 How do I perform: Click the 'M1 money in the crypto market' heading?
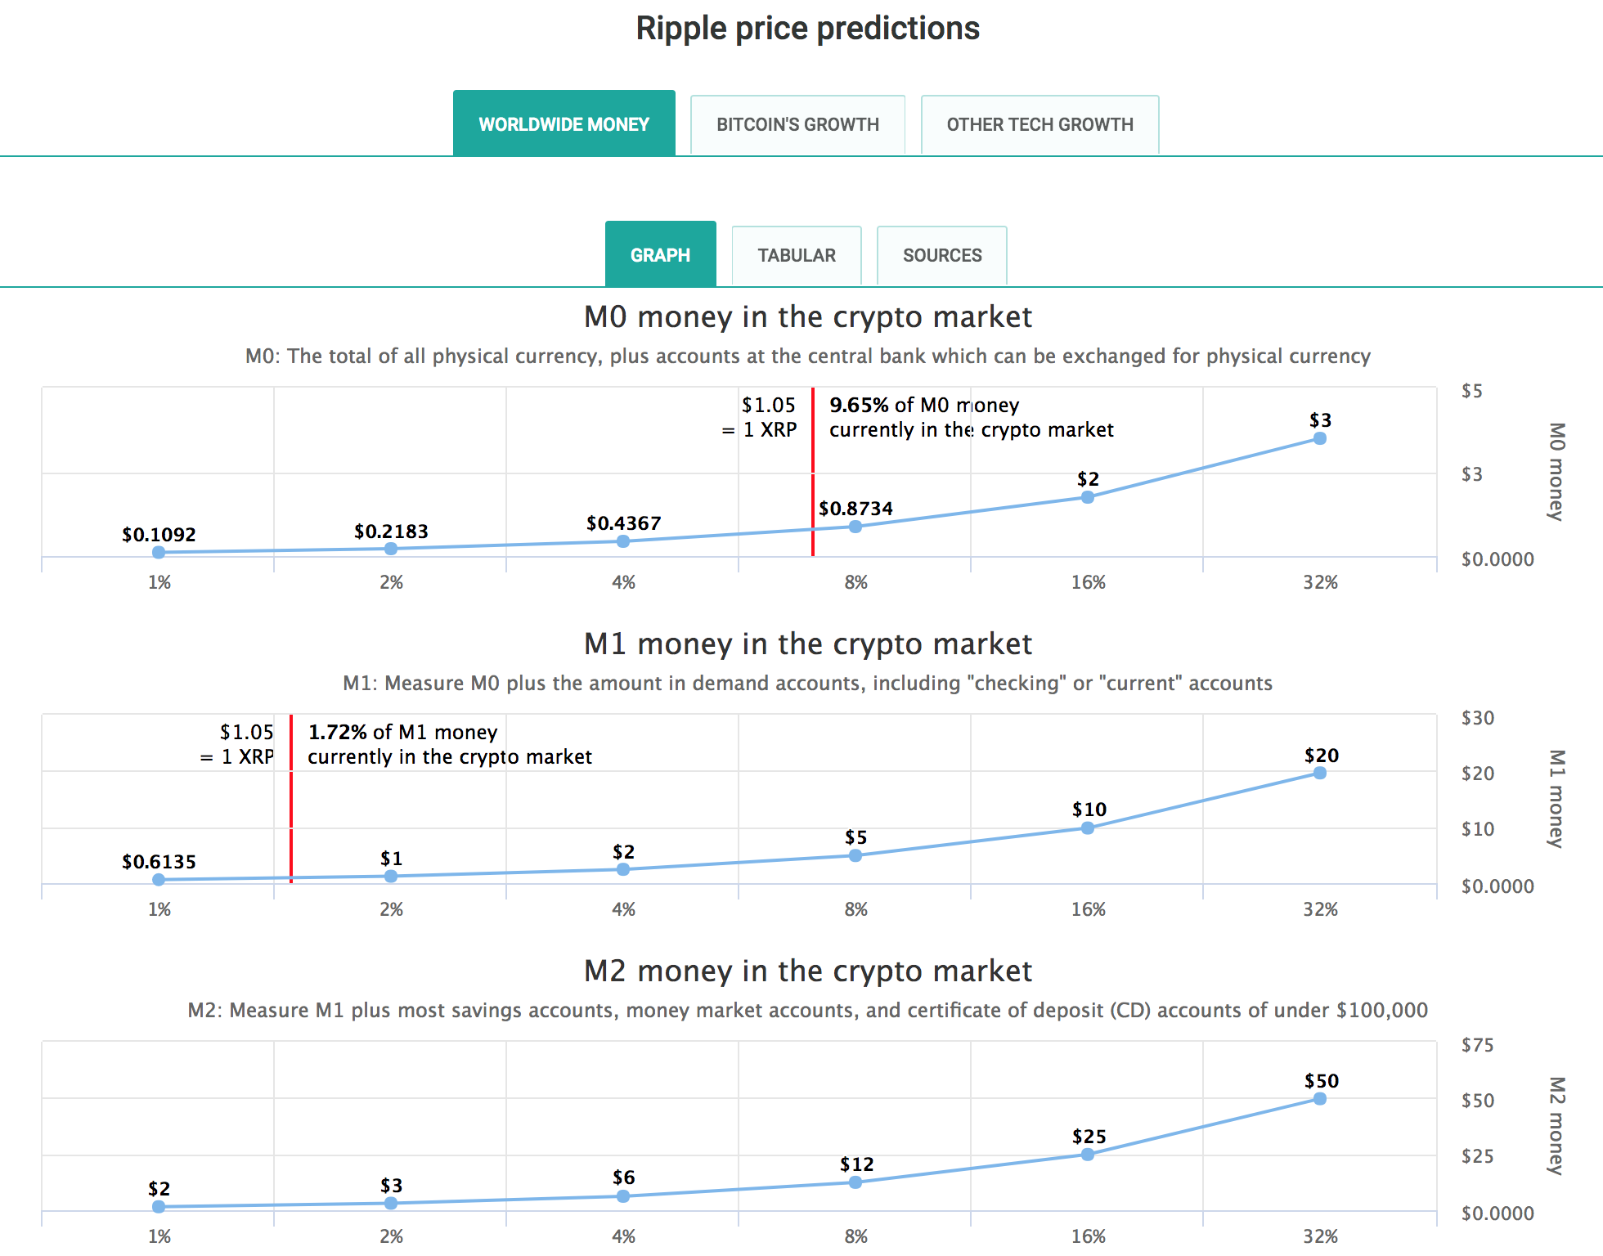coord(808,644)
